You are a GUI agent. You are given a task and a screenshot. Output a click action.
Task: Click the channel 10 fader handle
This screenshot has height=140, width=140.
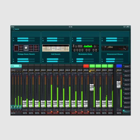pyautogui.click(x=43, y=104)
